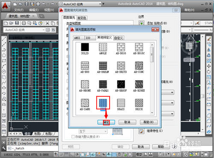Pick the AR-SAND hatch pattern
The width and height of the screenshot is (214, 158).
(x=85, y=103)
